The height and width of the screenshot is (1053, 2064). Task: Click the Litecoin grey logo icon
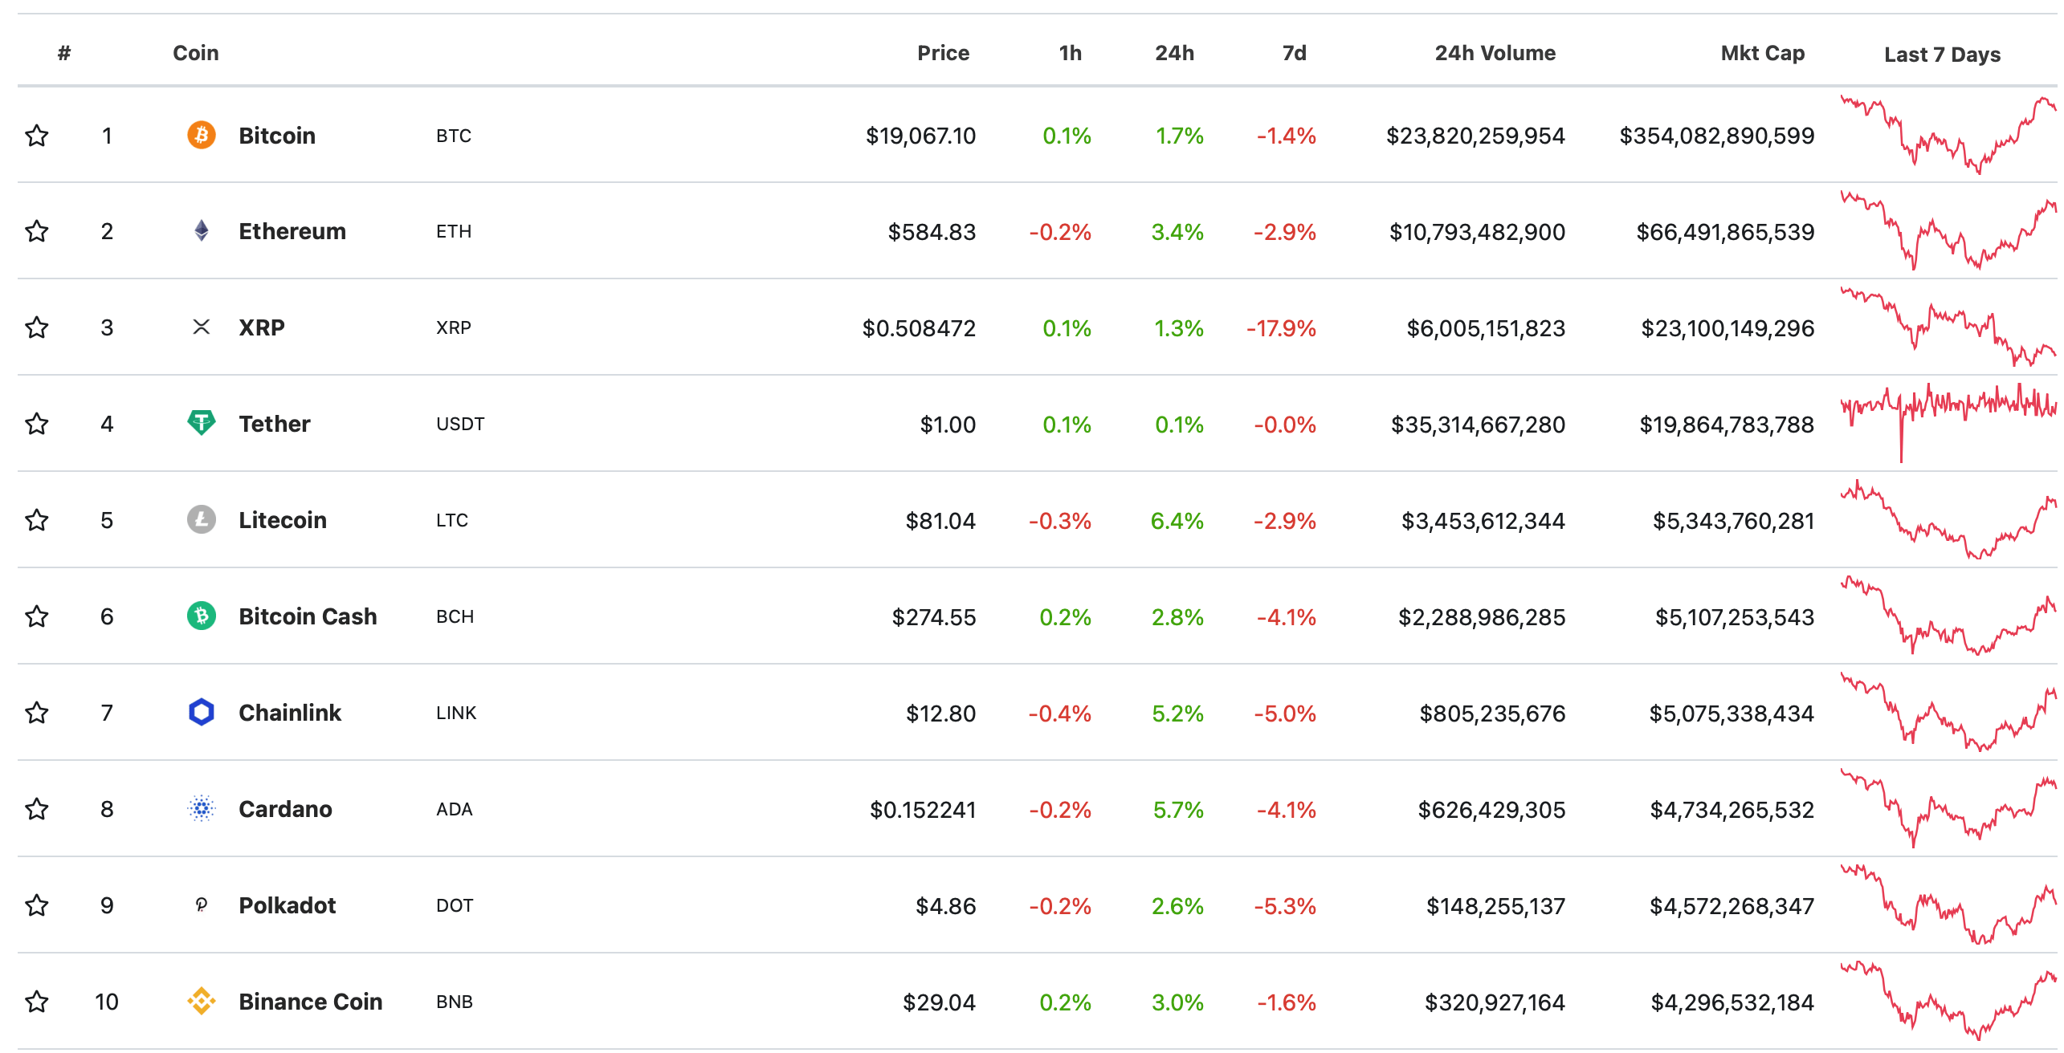click(202, 519)
